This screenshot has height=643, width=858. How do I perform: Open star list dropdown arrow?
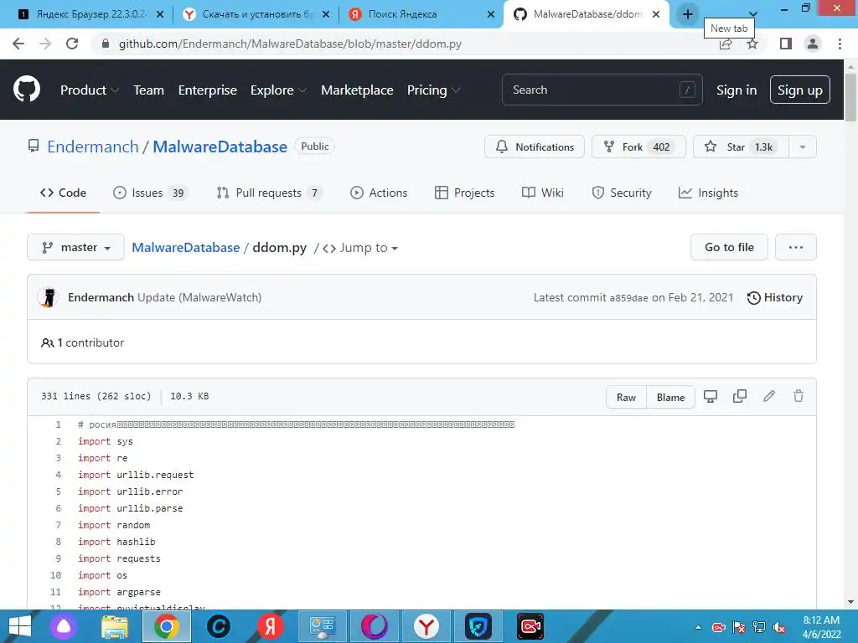(x=802, y=147)
